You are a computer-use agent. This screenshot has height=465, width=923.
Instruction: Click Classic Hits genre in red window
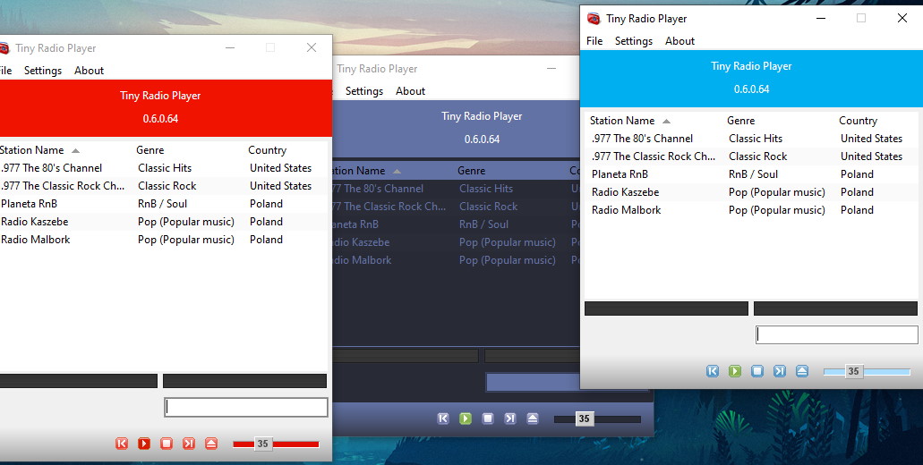(164, 168)
